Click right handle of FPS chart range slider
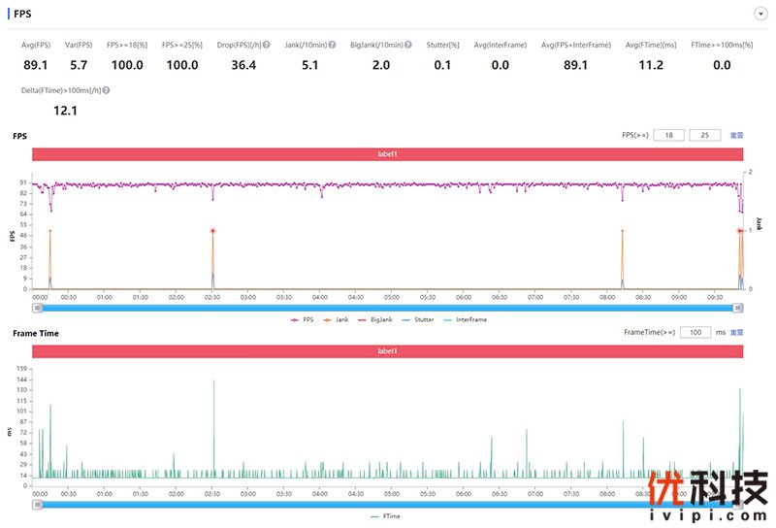Image resolution: width=776 pixels, height=528 pixels. pos(738,308)
